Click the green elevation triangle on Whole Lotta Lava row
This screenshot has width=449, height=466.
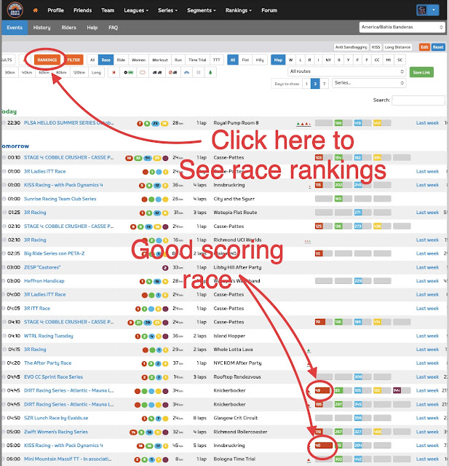pos(309,351)
